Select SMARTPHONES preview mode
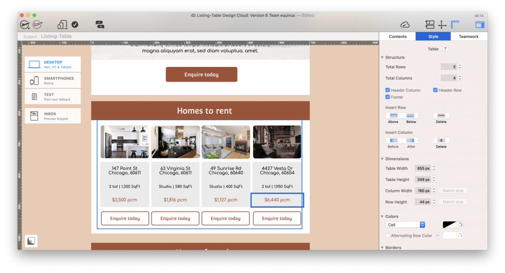The width and height of the screenshot is (505, 273). 53,80
